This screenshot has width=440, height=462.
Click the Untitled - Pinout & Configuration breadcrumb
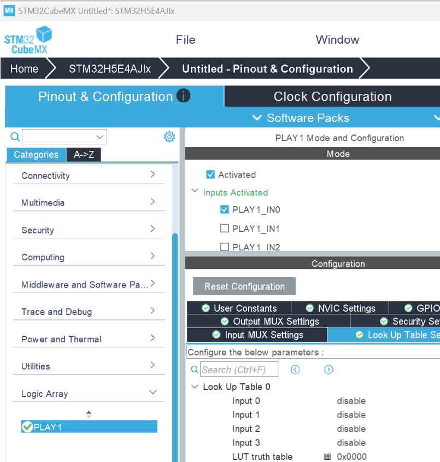coord(267,69)
